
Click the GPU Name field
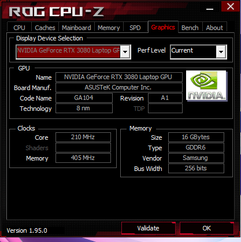pos(119,77)
